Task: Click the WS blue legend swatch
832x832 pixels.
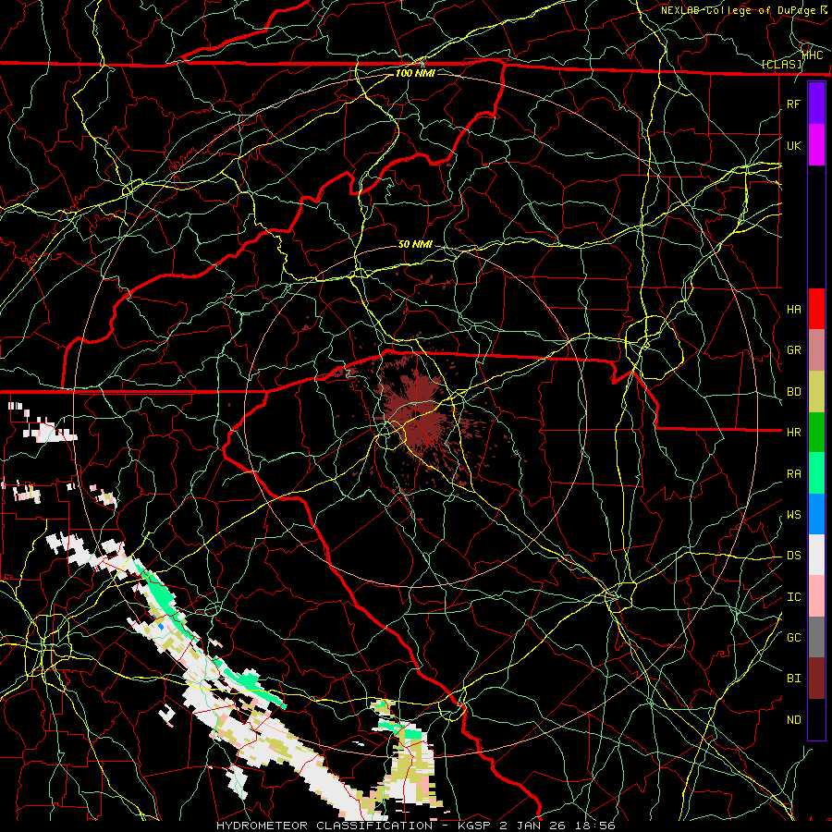Action: tap(816, 514)
